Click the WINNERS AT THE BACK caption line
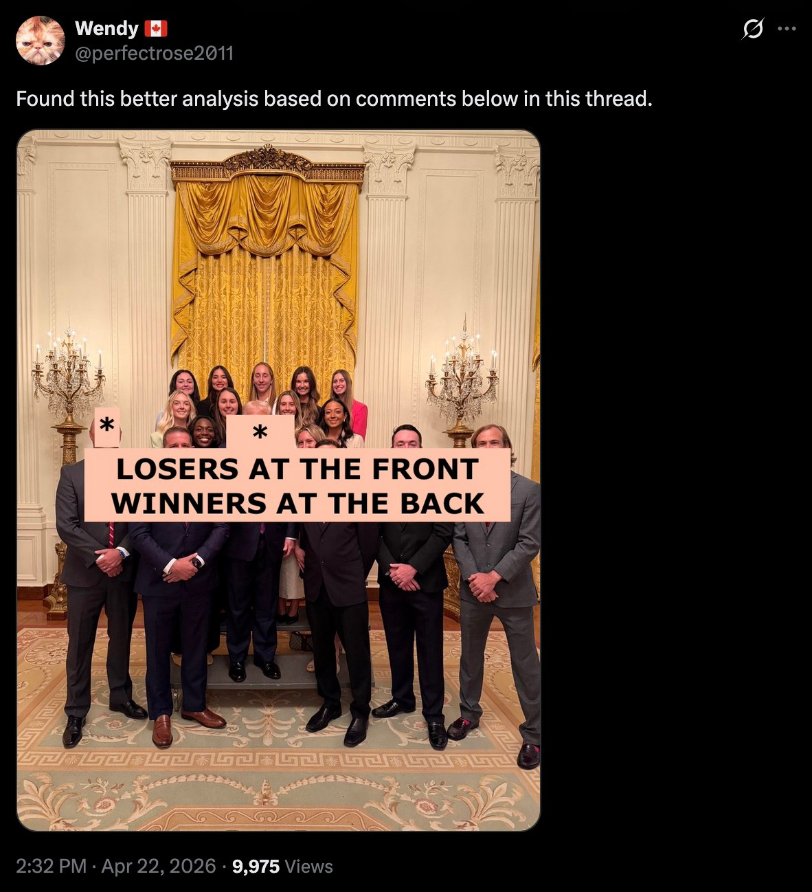 point(298,503)
